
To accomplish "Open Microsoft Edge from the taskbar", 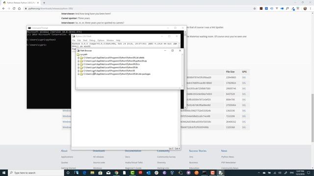I will [84, 173].
